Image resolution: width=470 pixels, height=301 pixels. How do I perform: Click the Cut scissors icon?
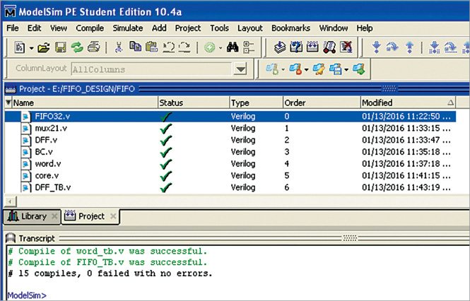point(119,47)
